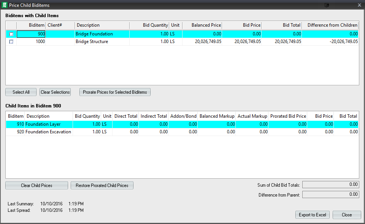365x224 pixels.
Task: Click the Clear Child Prices button
Action: (36, 186)
